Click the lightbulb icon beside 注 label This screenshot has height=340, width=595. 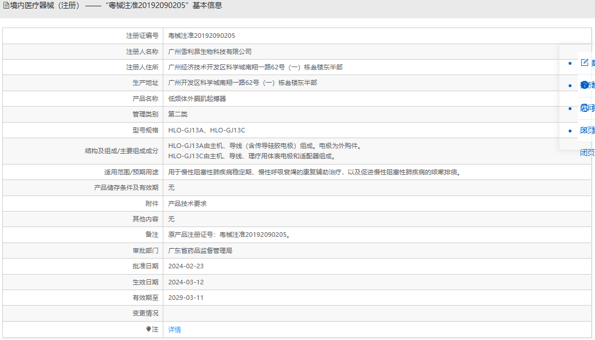[148, 329]
